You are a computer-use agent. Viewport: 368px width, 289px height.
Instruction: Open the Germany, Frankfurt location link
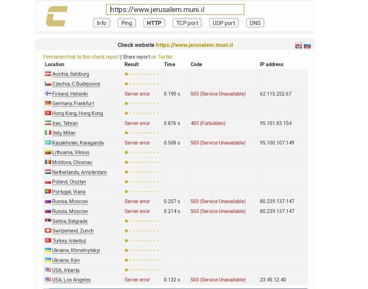click(x=73, y=103)
